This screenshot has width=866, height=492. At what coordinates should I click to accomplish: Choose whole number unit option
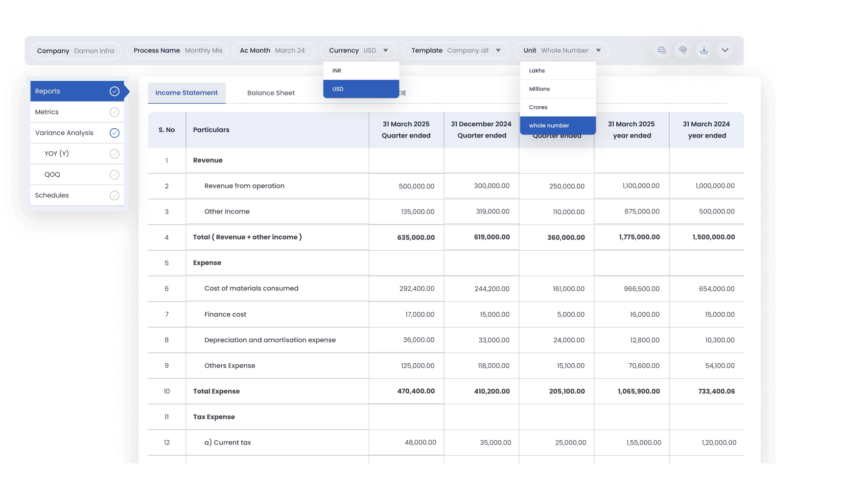point(558,125)
